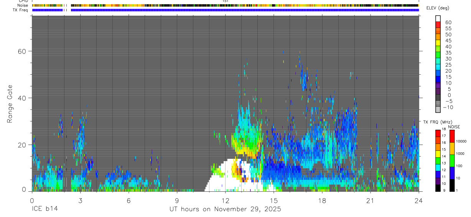Click the 'CPID' row label at top
Image resolution: width=471 pixels, height=217 pixels.
[23, 1]
